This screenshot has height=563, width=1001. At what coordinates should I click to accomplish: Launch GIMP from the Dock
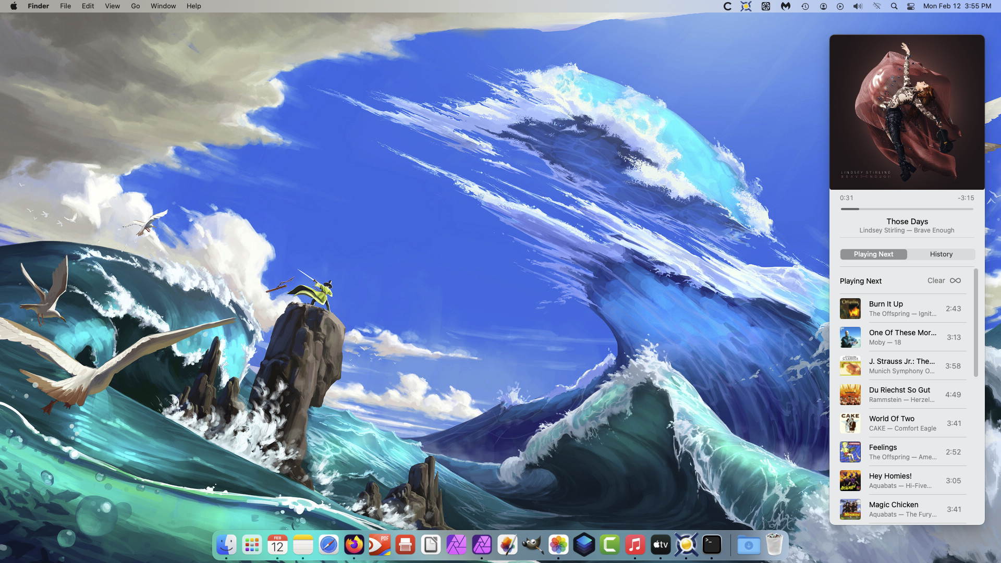click(533, 545)
